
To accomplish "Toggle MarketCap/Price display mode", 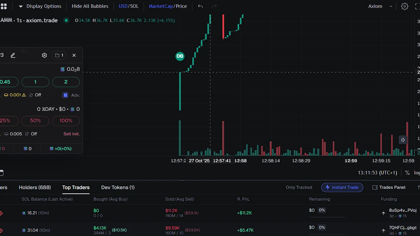I will pos(168,6).
